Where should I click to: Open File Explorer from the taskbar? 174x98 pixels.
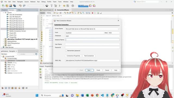pyautogui.click(x=77, y=95)
